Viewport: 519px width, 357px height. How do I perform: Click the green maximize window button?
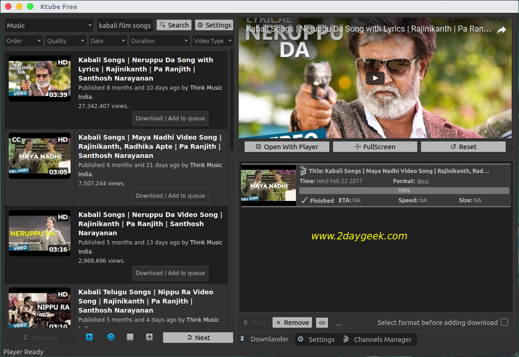point(30,6)
